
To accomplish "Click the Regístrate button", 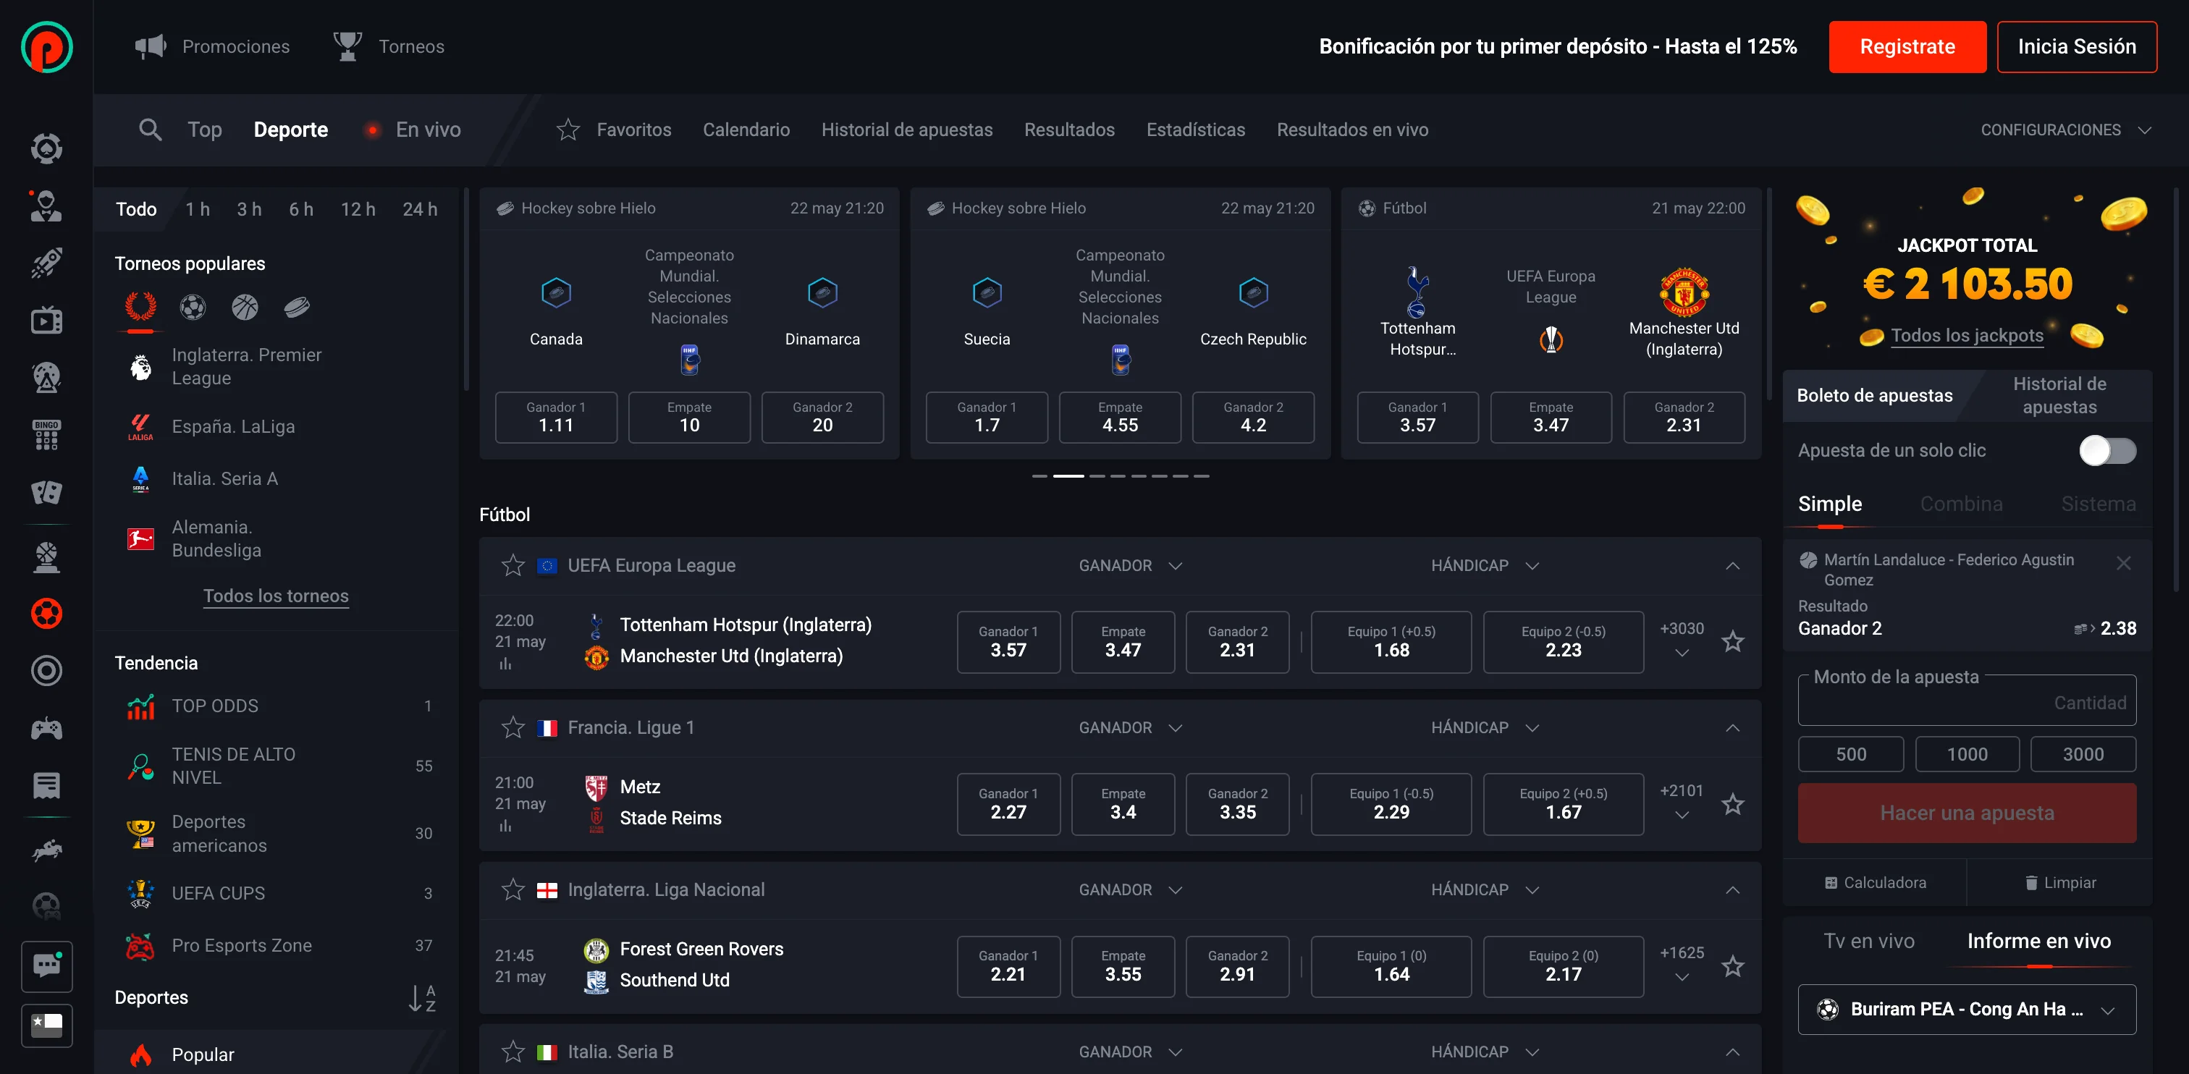I will click(1907, 47).
